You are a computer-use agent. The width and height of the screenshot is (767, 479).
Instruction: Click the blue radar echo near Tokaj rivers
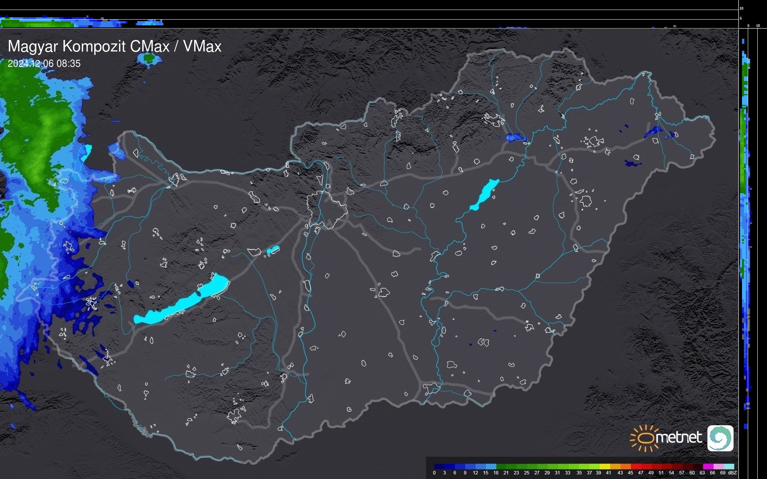pyautogui.click(x=515, y=138)
